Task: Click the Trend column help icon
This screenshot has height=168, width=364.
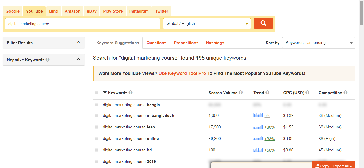Action: coord(267,93)
